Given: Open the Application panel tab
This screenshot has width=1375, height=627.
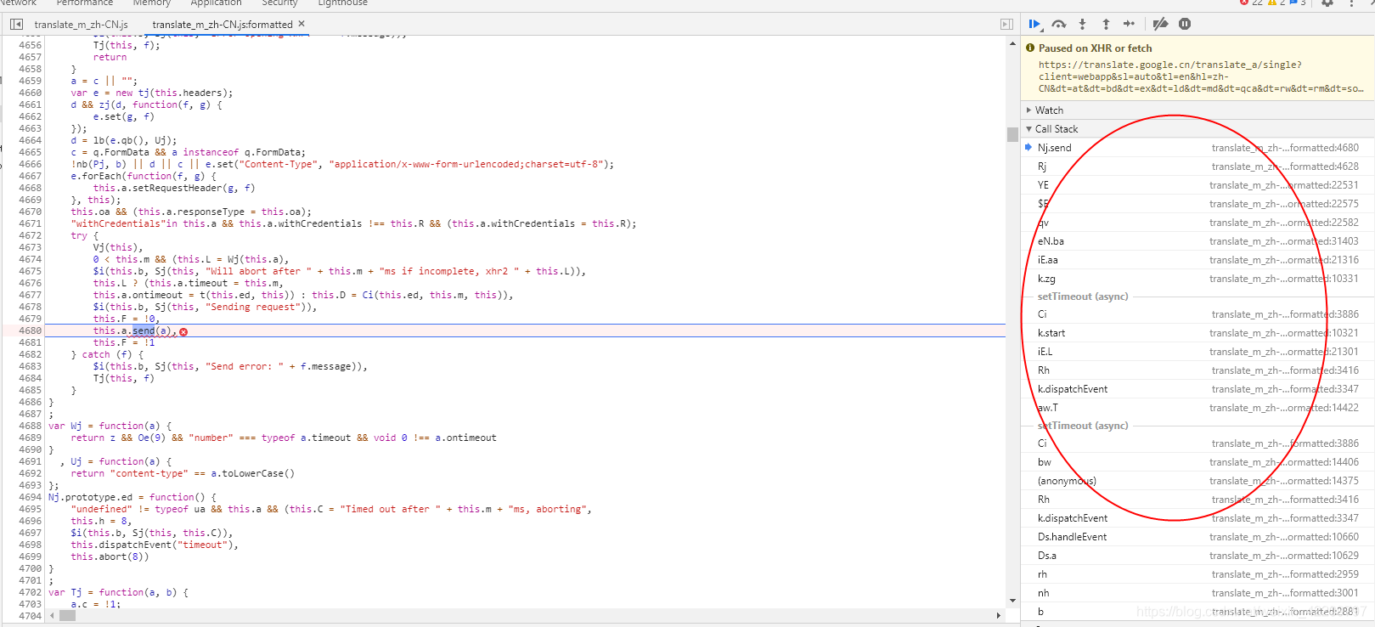Looking at the screenshot, I should click(x=216, y=3).
